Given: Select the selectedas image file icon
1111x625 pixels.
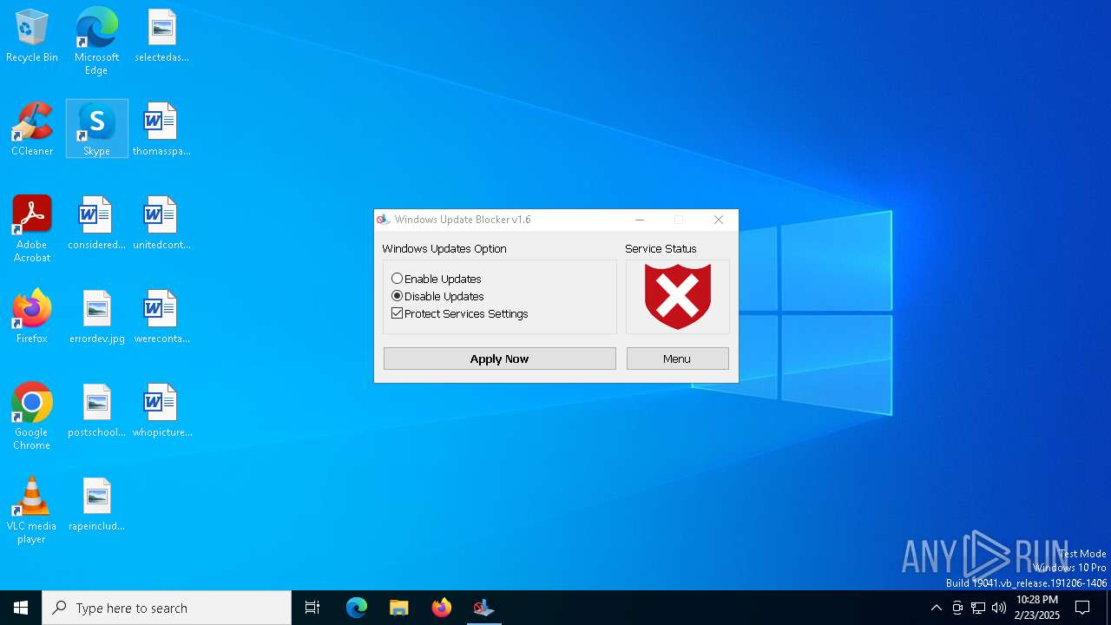Looking at the screenshot, I should point(161,36).
